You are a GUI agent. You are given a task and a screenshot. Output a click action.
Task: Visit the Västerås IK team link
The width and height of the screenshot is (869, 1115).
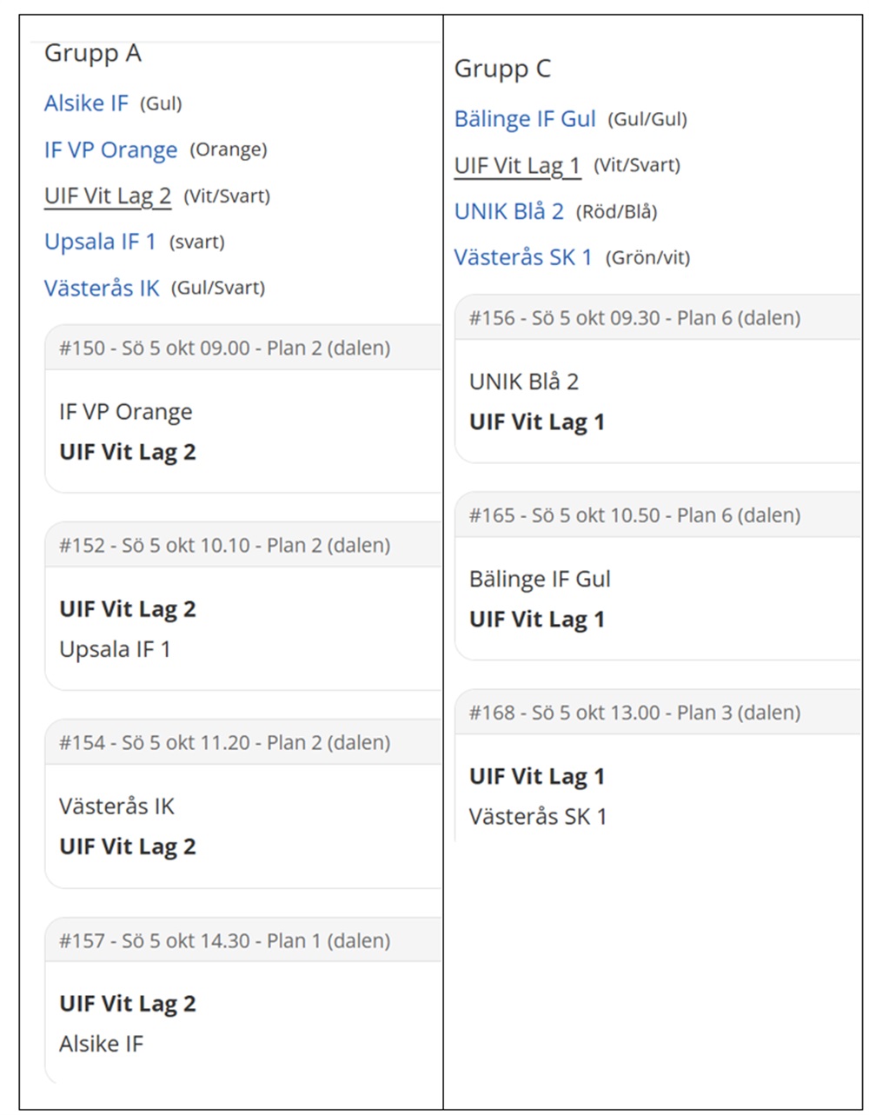102,289
